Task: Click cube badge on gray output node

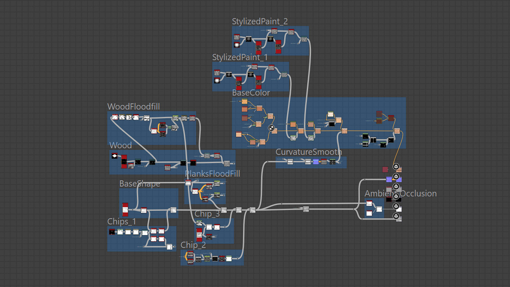Action: [396, 186]
